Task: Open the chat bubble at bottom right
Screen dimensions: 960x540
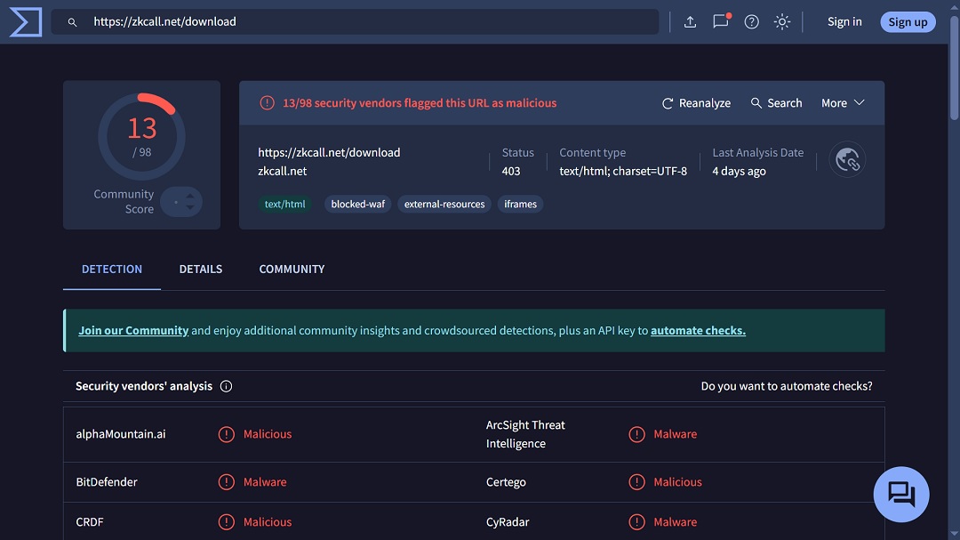Action: (901, 494)
